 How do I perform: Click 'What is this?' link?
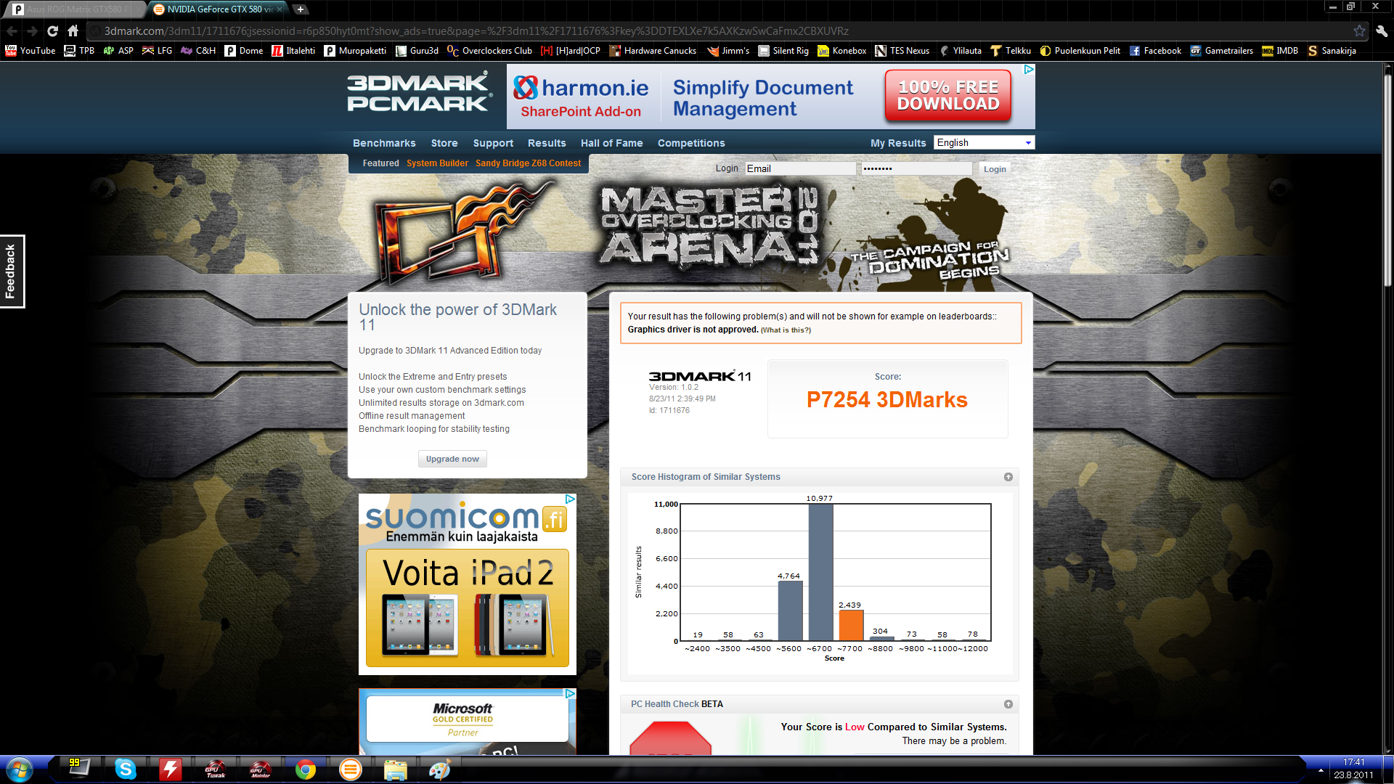coord(786,330)
